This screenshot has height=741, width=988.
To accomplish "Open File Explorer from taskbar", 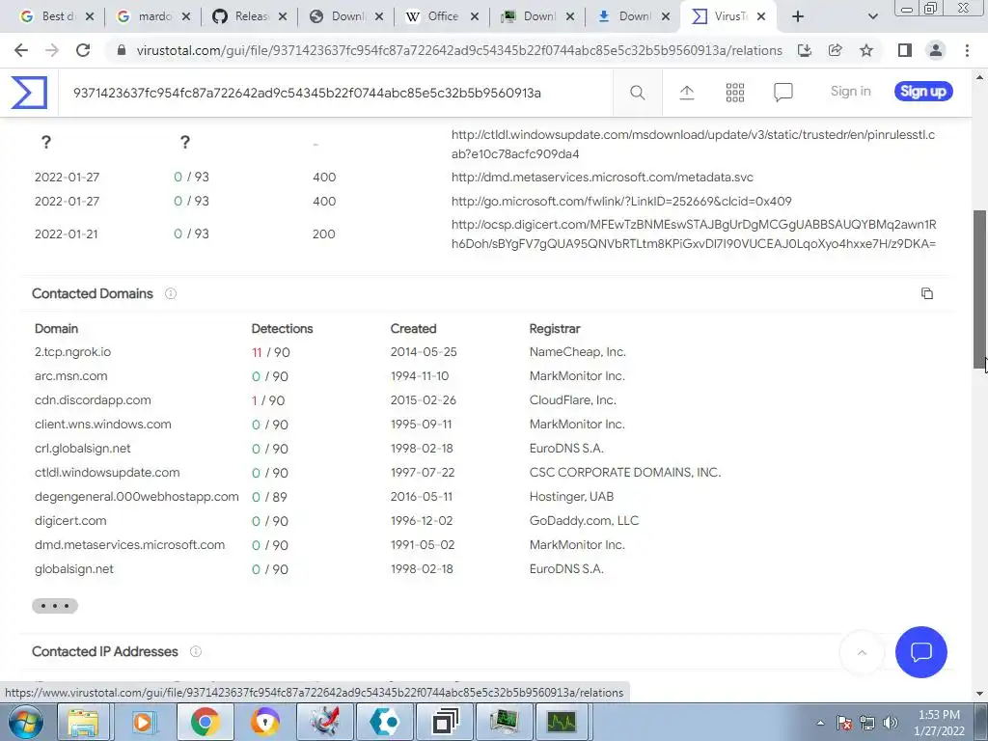I will 83,722.
